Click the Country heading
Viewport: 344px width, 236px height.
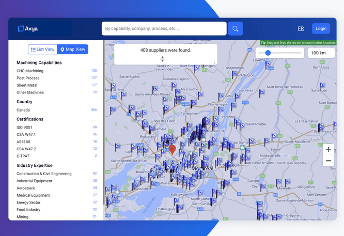point(24,102)
